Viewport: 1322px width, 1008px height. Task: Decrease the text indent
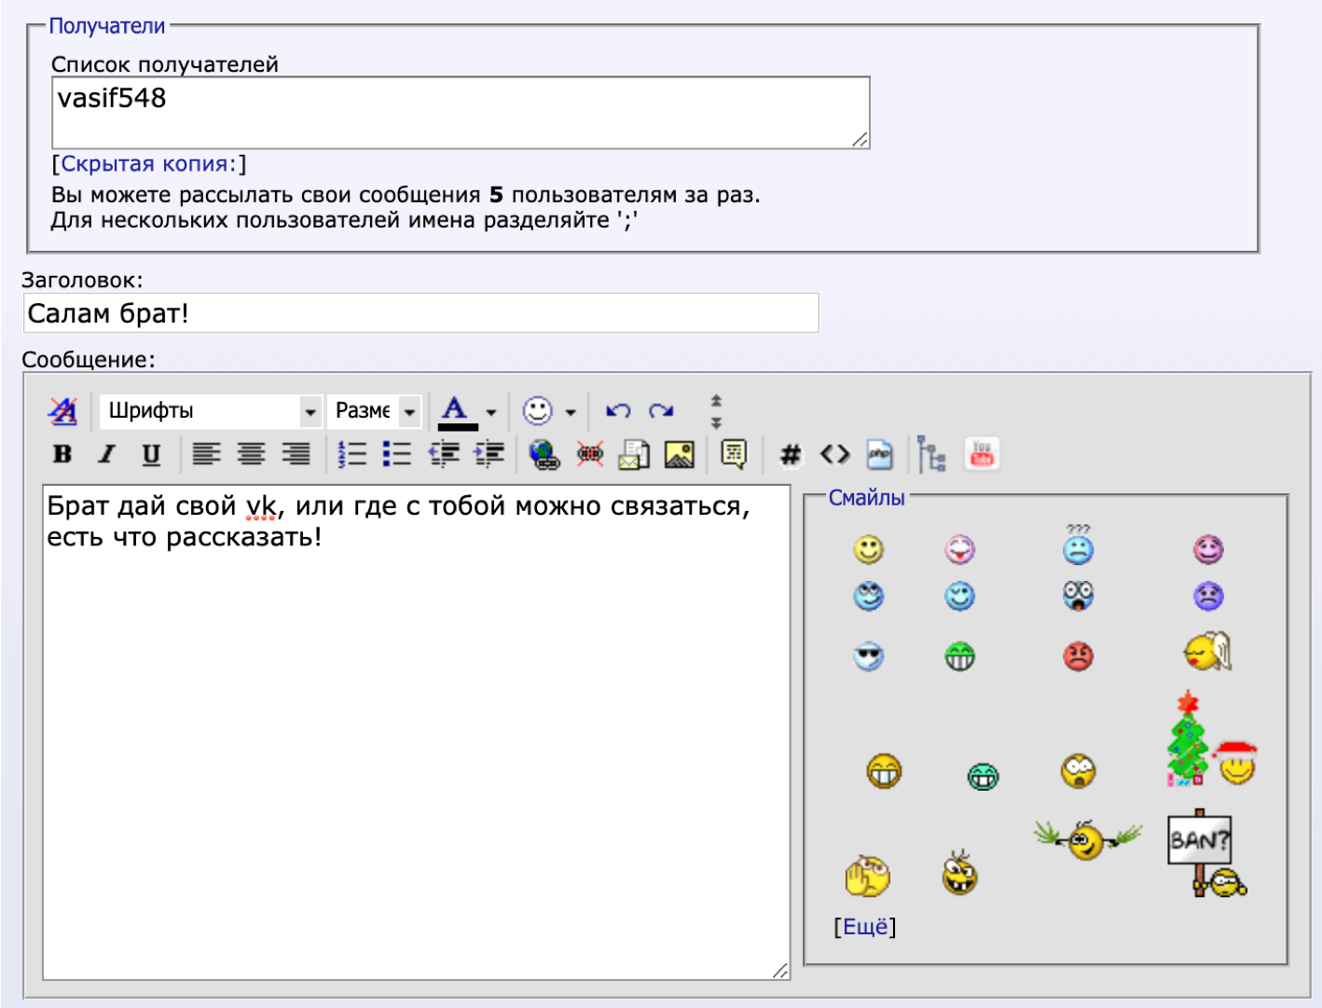[444, 454]
